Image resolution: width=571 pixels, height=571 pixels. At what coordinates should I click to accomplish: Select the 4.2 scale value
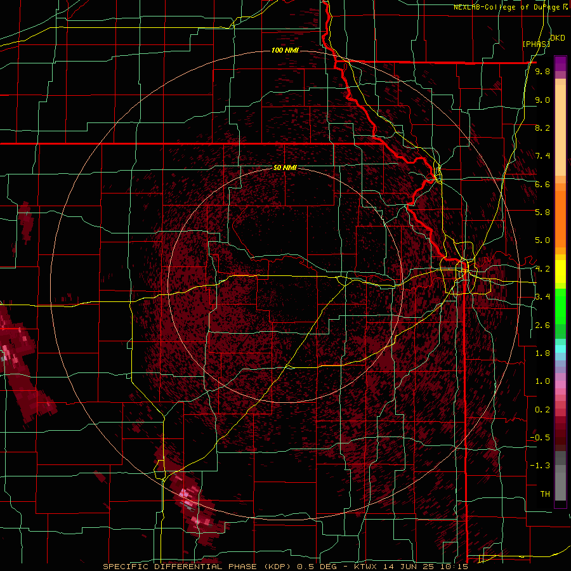(x=542, y=269)
